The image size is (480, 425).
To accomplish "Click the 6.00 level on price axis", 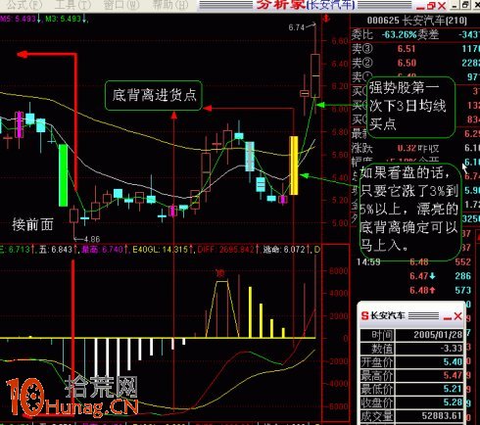I will (340, 109).
